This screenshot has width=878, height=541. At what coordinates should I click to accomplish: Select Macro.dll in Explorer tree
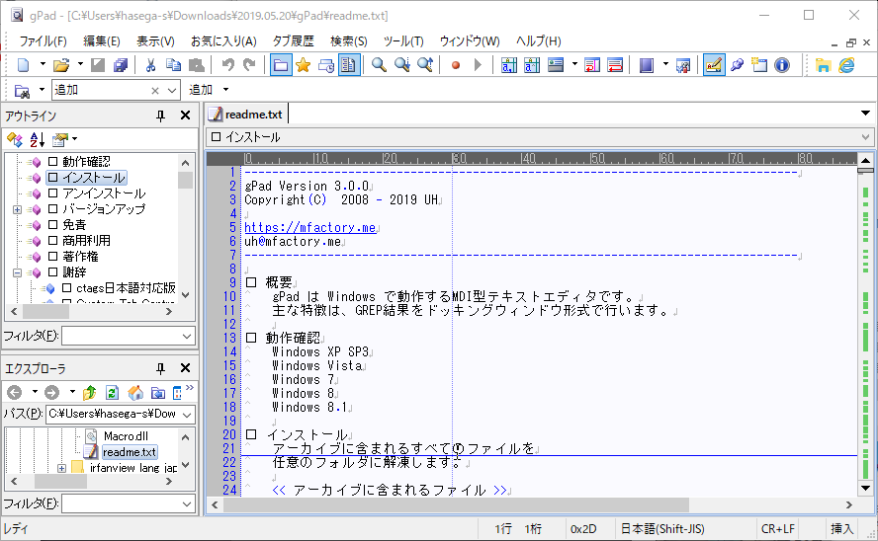pyautogui.click(x=126, y=436)
